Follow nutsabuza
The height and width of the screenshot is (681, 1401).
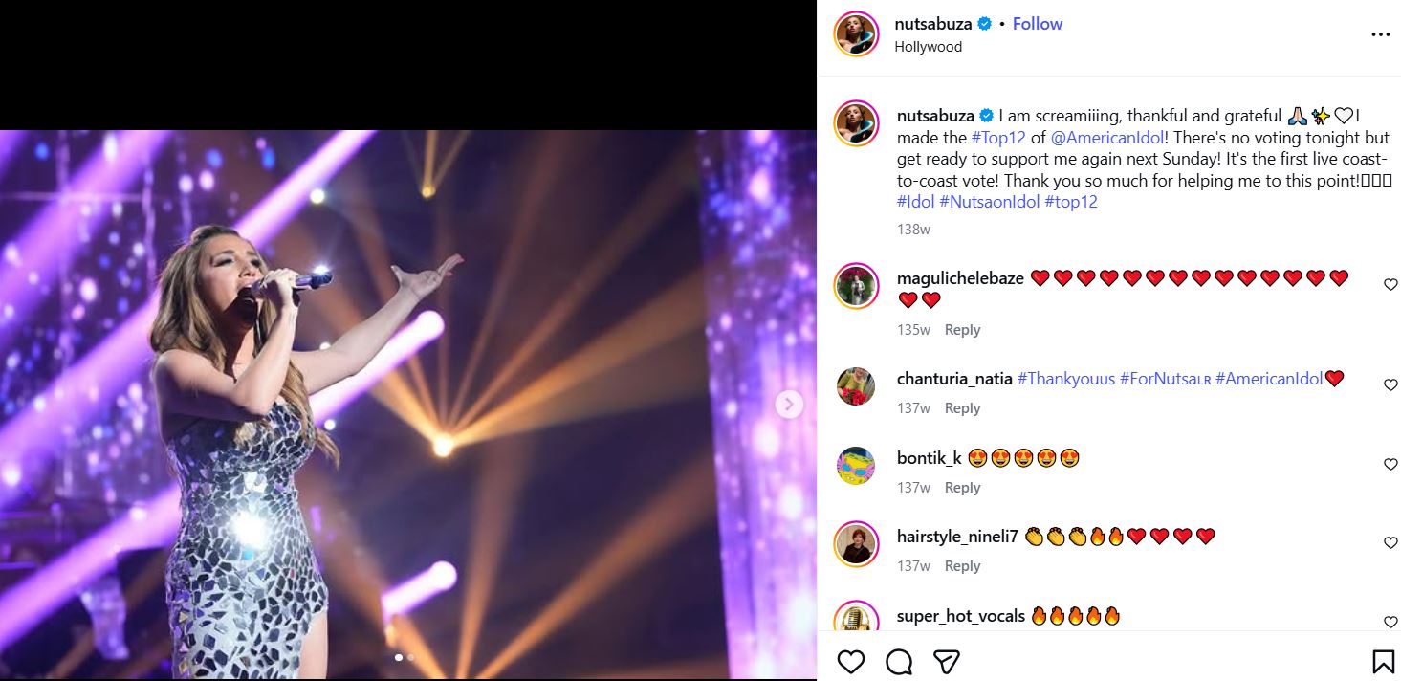point(1037,23)
